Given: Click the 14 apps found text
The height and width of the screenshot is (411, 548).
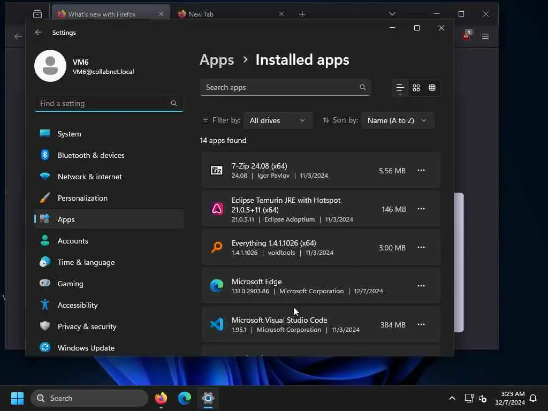Looking at the screenshot, I should 223,140.
